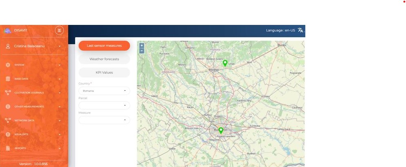Viewport: 406px width, 167px height.
Task: Expand the System menu arrow
Action: 60,65
